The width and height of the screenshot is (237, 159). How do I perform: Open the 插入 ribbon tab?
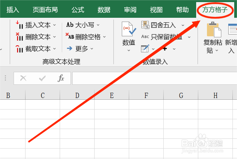point(13,10)
